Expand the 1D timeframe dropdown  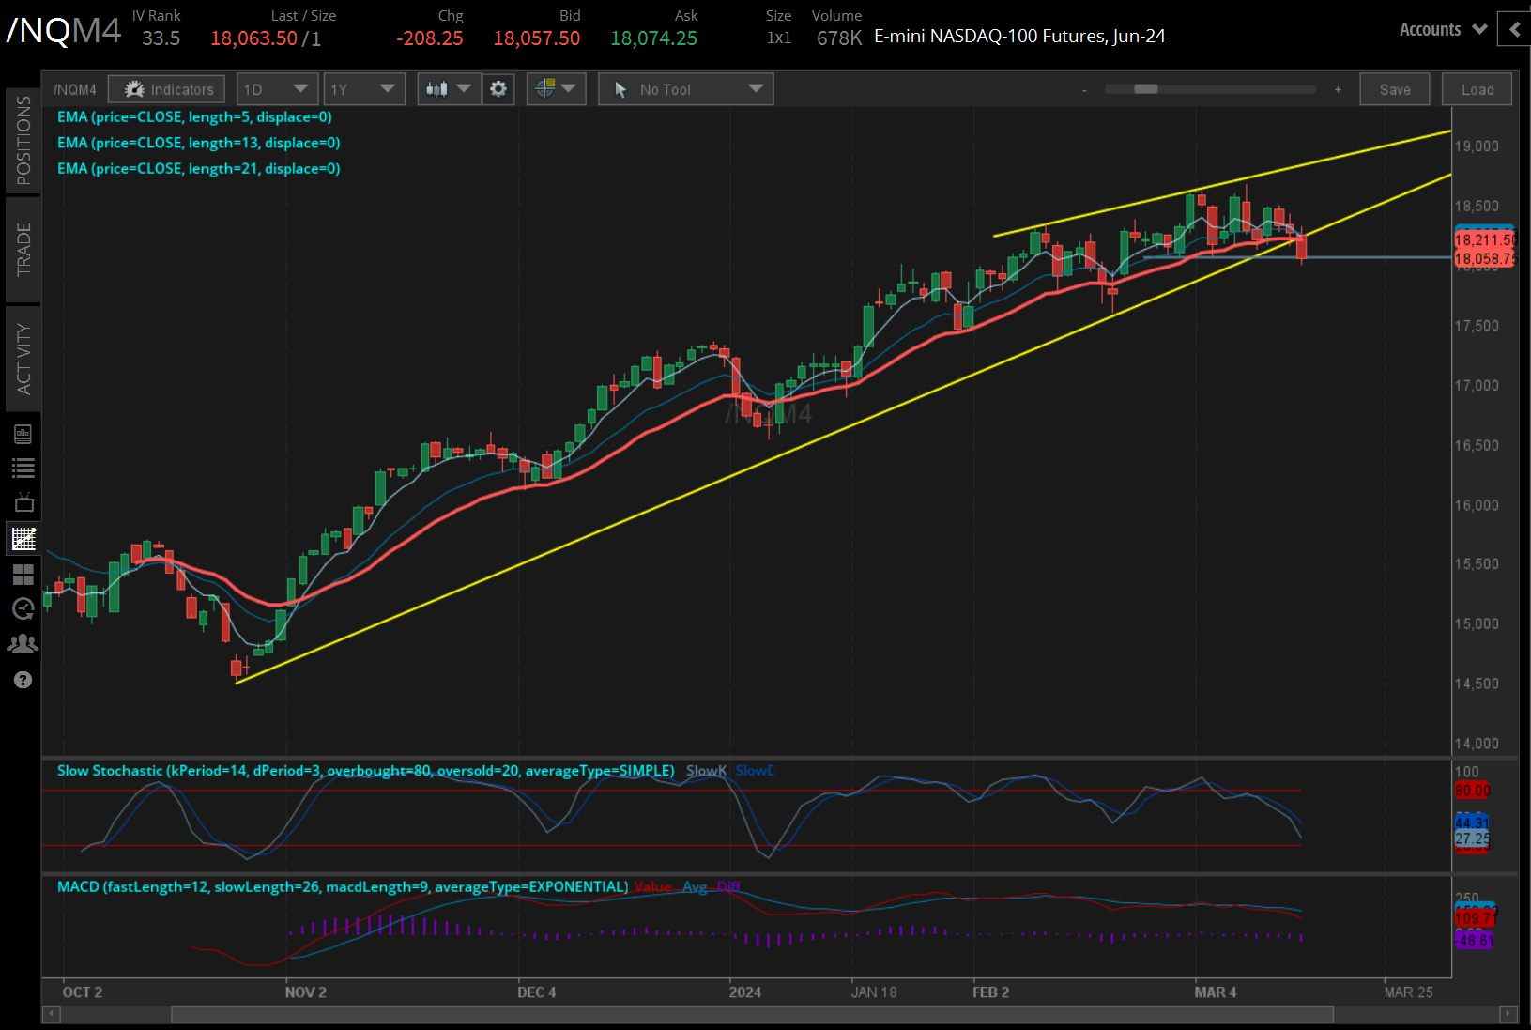point(277,88)
